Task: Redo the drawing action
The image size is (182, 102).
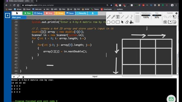Action: [170, 17]
